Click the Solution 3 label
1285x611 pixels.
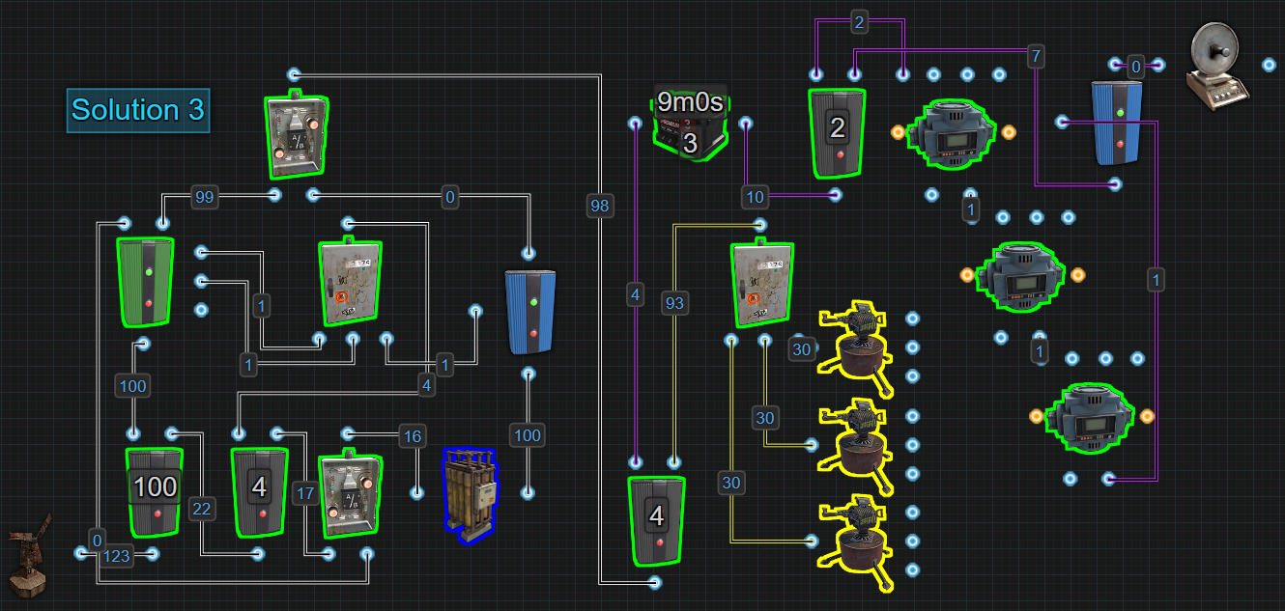[138, 110]
